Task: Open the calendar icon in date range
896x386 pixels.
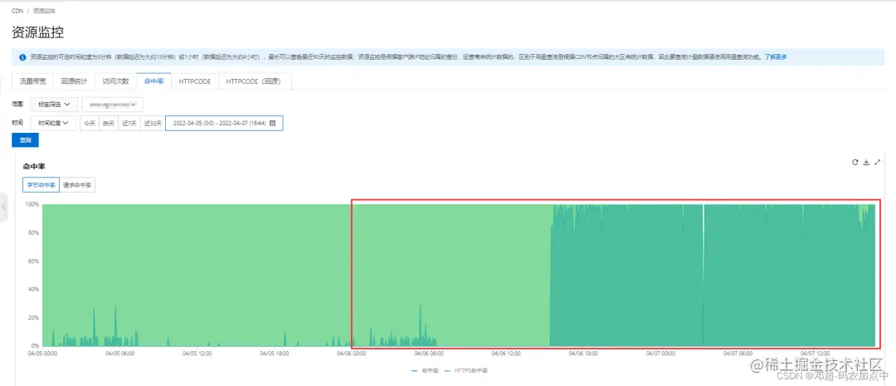Action: click(273, 123)
